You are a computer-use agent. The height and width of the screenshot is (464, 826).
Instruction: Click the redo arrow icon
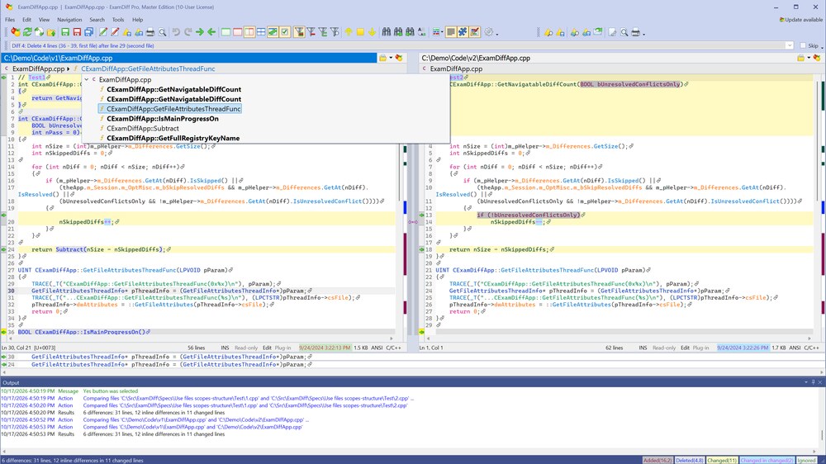coord(188,32)
